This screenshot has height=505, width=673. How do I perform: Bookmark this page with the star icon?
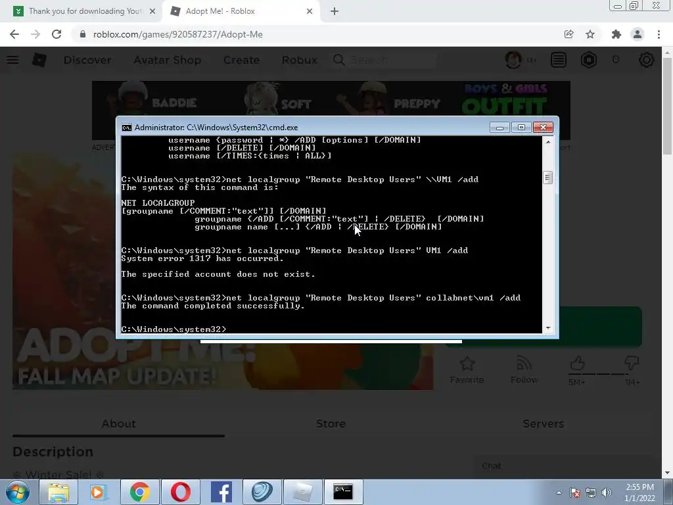pos(590,34)
